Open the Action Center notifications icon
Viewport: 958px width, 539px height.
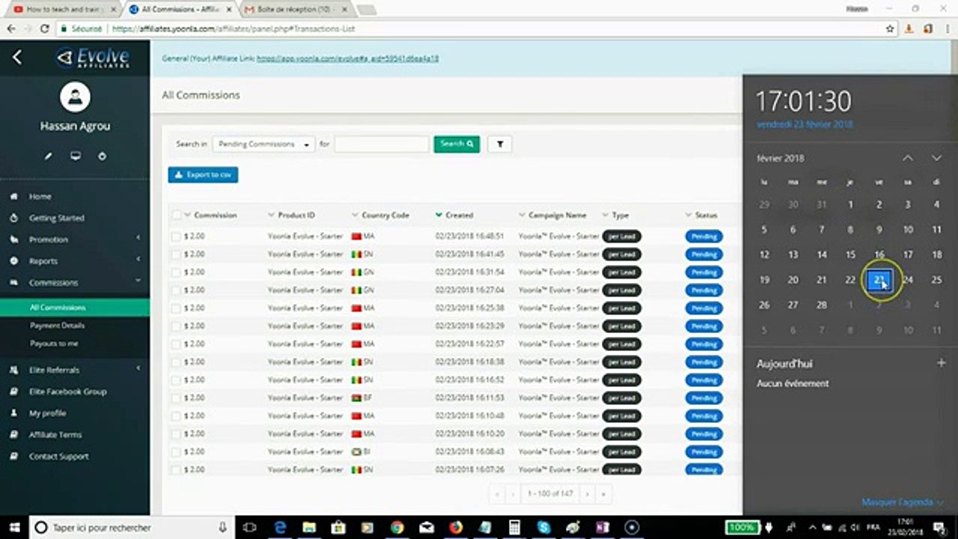[x=940, y=527]
